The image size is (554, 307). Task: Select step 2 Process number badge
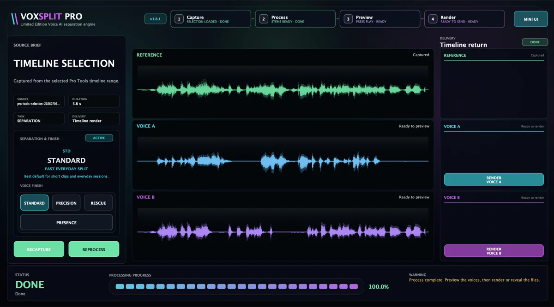tap(263, 19)
